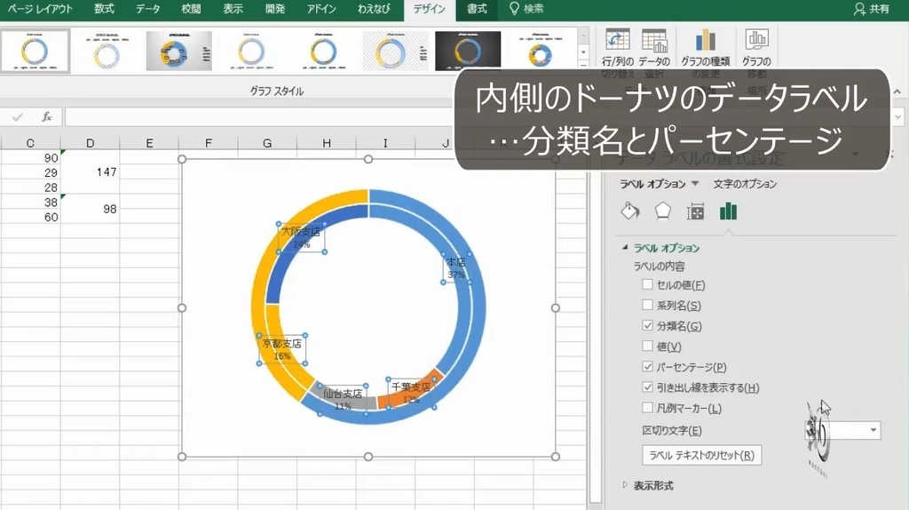
Task: Click the formula bar confirm checkmark
Action: 18,117
